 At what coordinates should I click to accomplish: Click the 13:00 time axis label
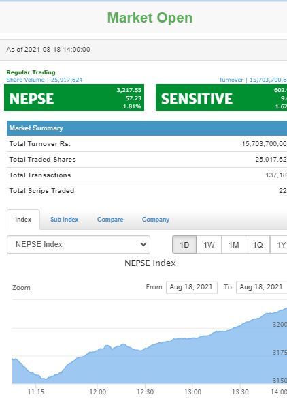pos(192,392)
